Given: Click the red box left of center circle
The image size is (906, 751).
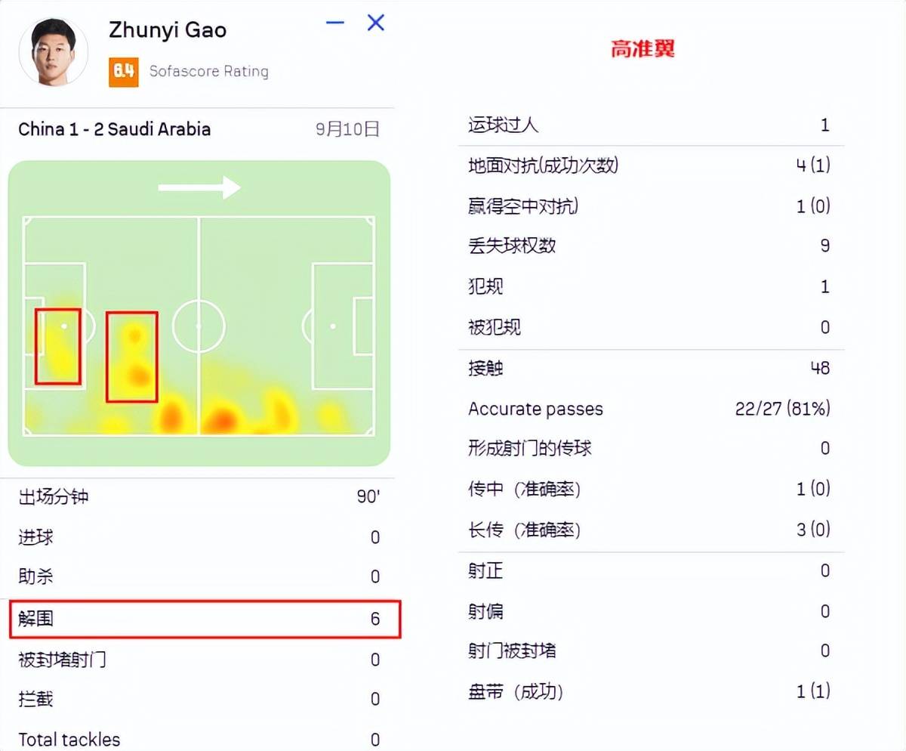Looking at the screenshot, I should point(132,357).
